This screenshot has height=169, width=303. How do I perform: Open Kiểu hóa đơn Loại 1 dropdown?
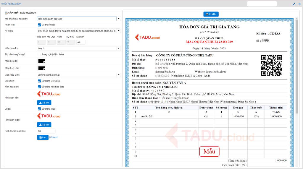[x=119, y=48]
